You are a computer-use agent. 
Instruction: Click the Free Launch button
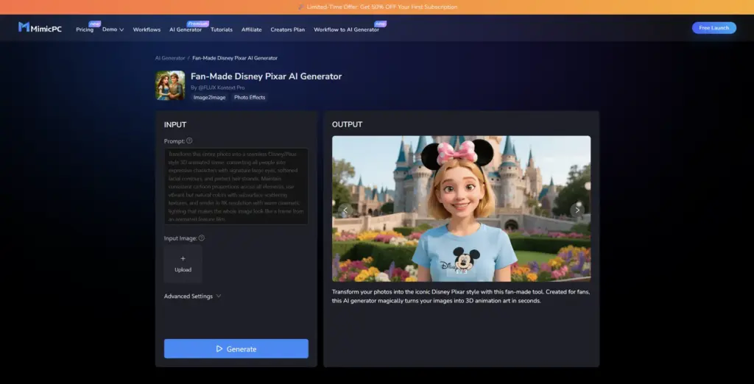click(714, 28)
